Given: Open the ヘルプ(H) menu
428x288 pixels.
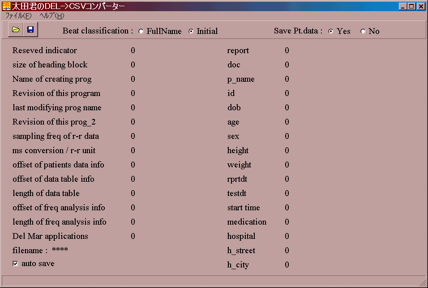Looking at the screenshot, I should click(x=52, y=16).
